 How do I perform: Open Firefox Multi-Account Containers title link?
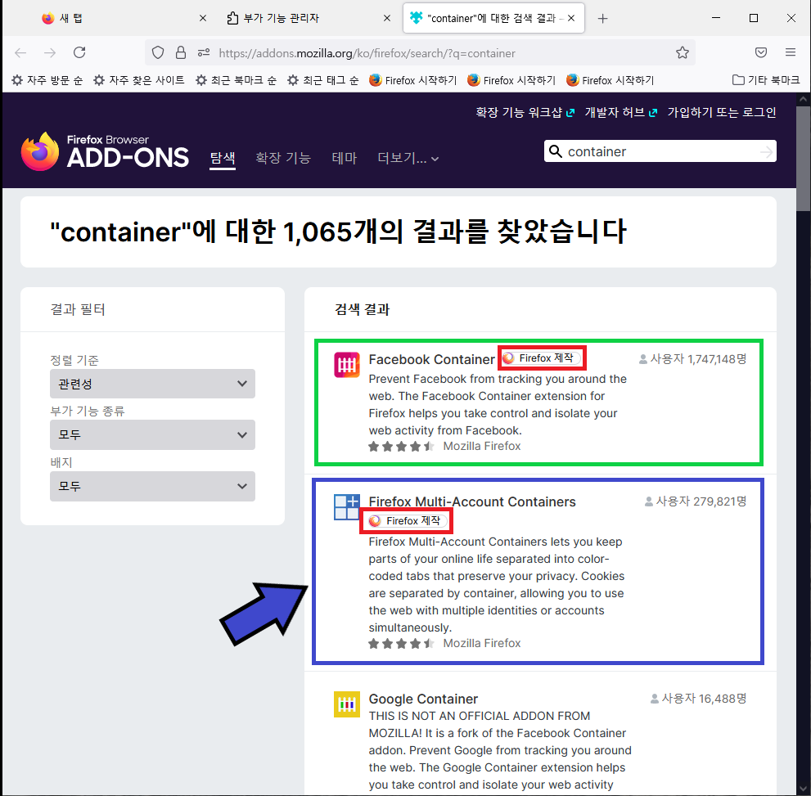pos(472,501)
